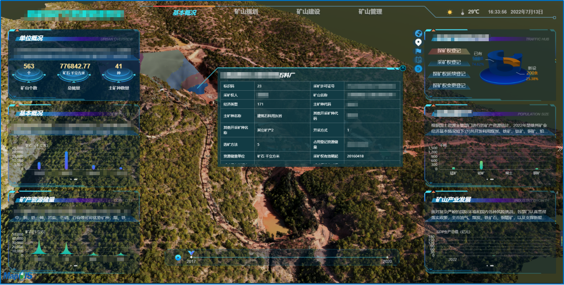Go to the 矿山建设 tab
Image resolution: width=564 pixels, height=285 pixels.
tap(308, 11)
